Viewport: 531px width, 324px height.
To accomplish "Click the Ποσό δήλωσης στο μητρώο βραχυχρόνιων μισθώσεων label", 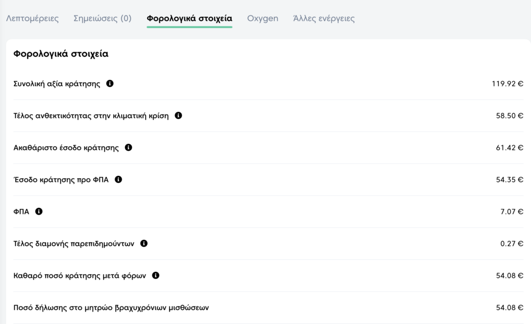I will [x=111, y=308].
